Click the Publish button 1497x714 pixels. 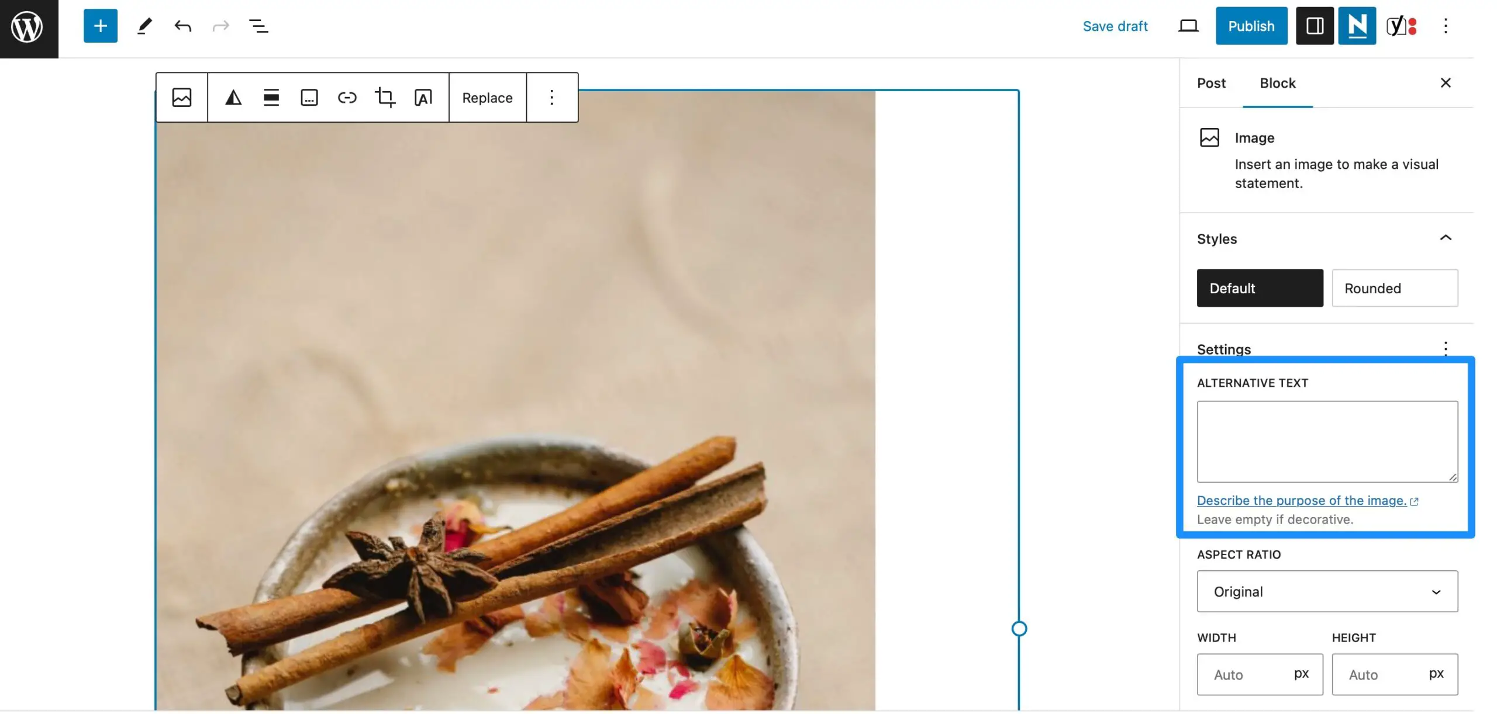[1251, 26]
